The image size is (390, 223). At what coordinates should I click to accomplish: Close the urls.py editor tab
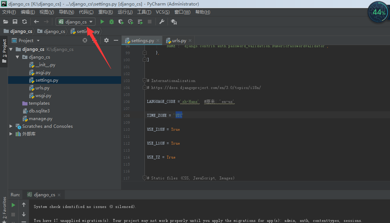[x=190, y=41]
